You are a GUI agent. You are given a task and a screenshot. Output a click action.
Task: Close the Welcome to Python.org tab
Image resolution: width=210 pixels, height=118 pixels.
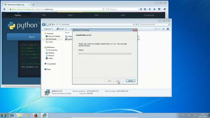(x=29, y=5)
